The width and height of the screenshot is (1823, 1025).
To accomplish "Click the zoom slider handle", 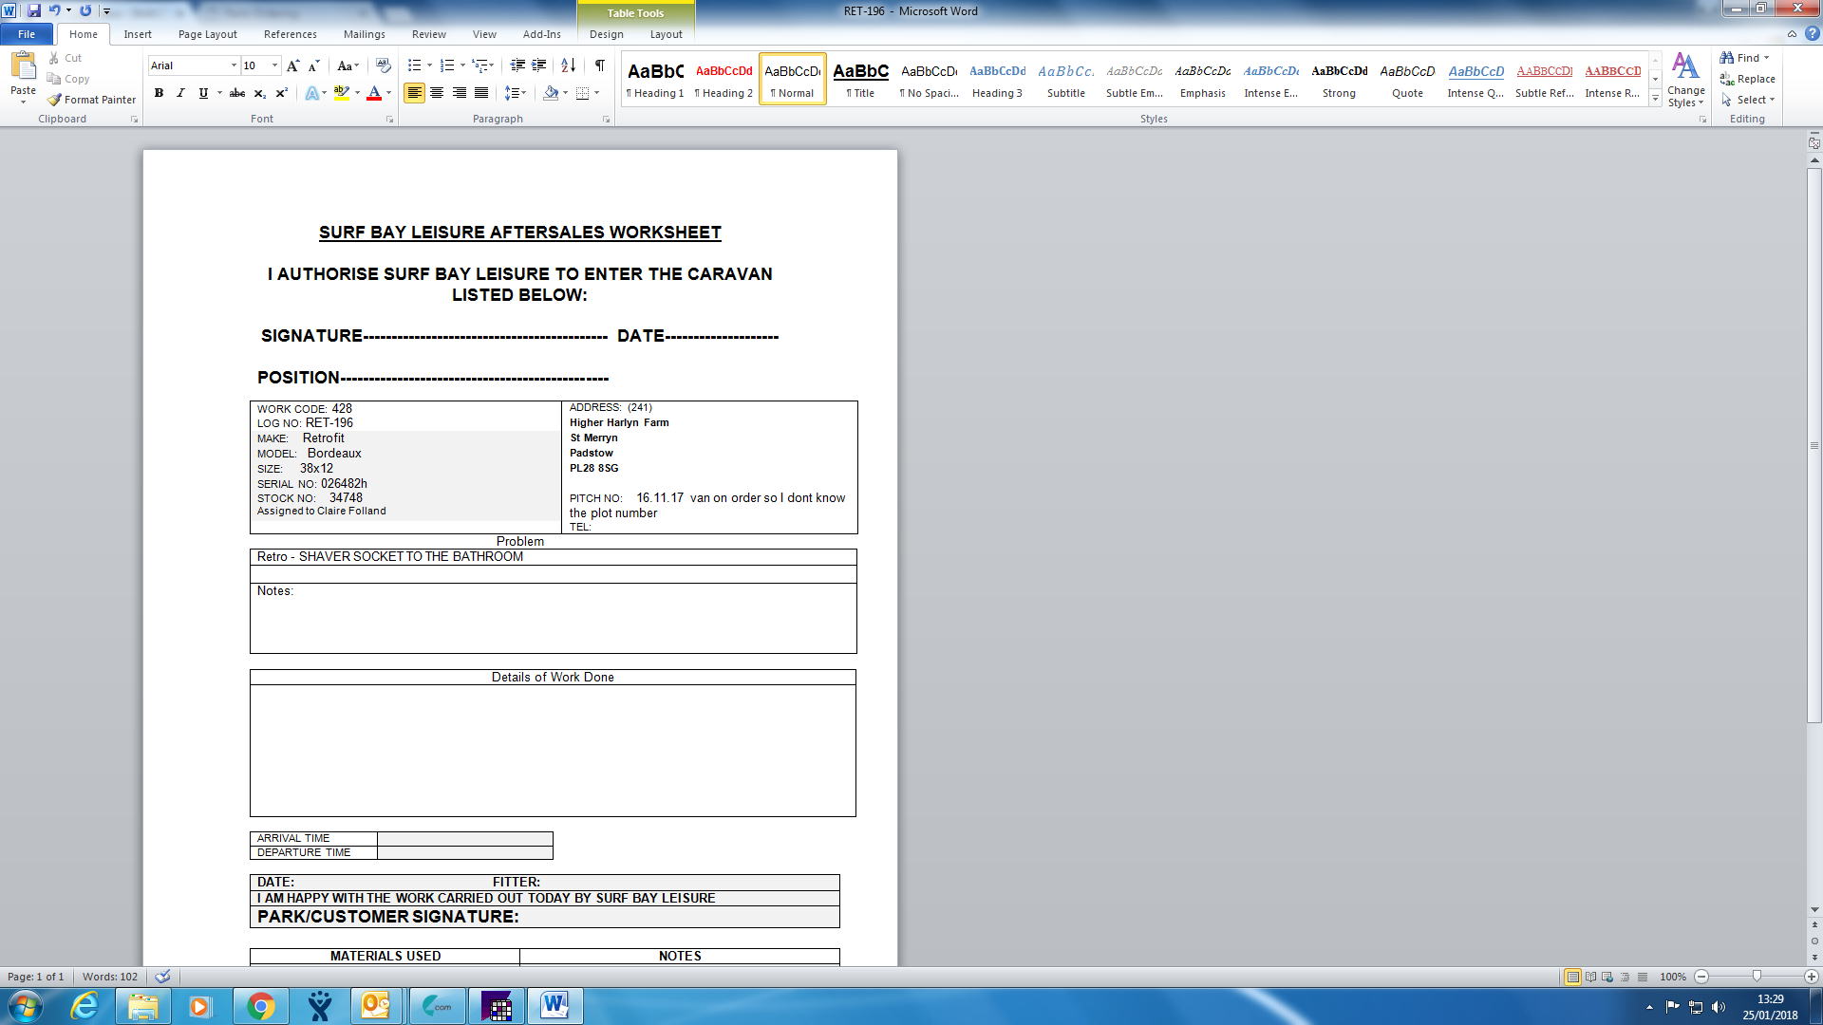I will pyautogui.click(x=1757, y=977).
